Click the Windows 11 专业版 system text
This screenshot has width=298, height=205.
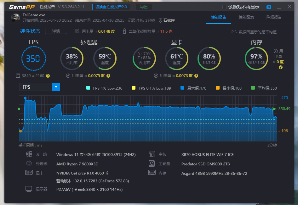[96, 155]
